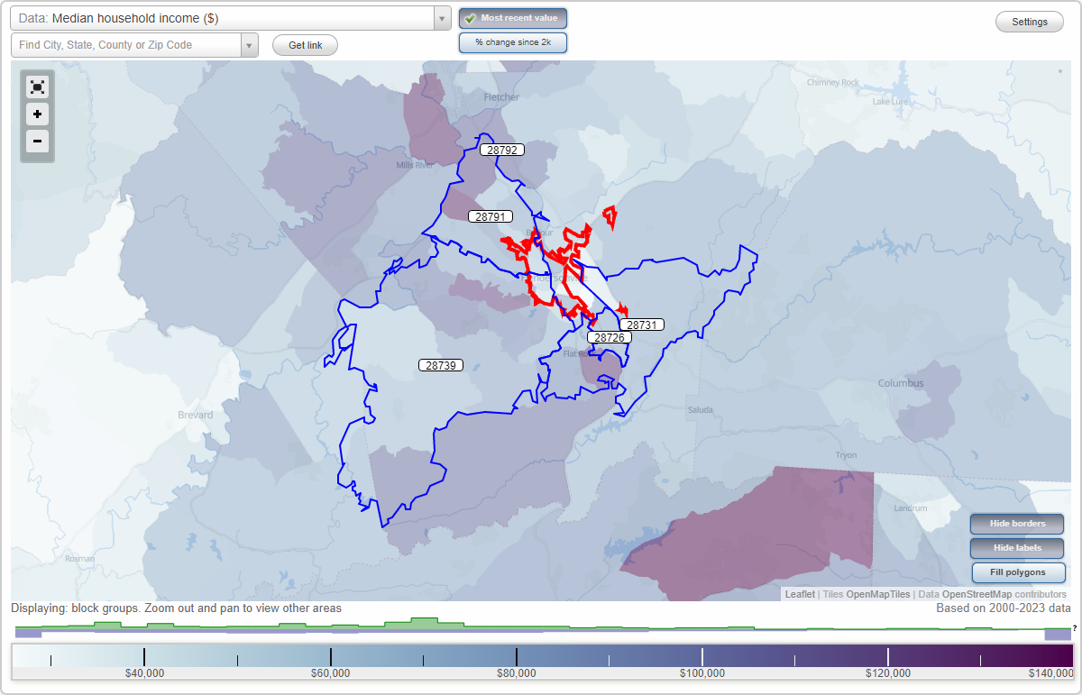Toggle the Hide borders button
Viewport: 1082px width, 695px height.
click(1018, 524)
